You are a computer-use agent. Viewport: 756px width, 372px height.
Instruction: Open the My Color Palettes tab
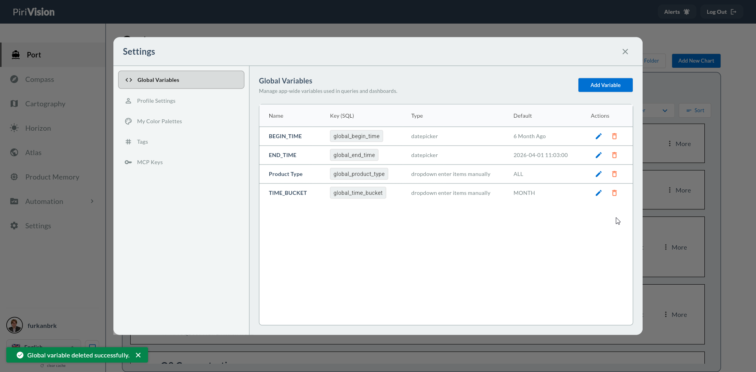181,121
